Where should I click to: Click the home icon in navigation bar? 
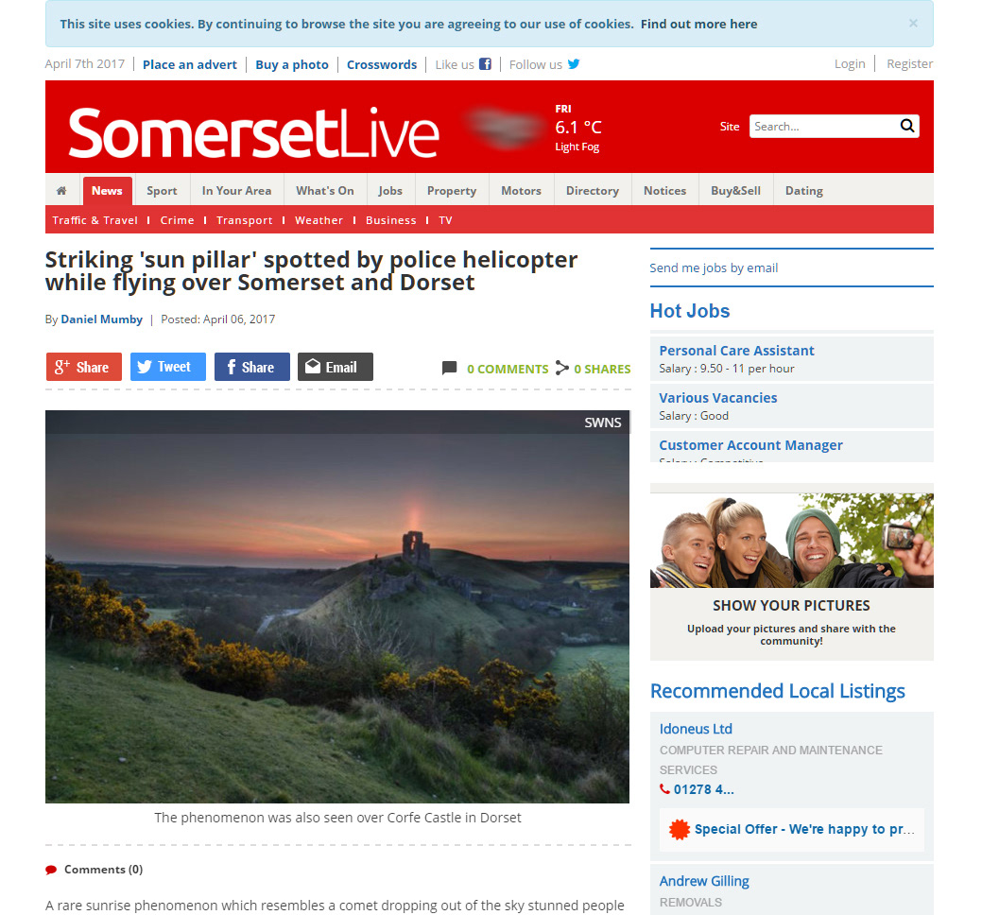pyautogui.click(x=61, y=191)
